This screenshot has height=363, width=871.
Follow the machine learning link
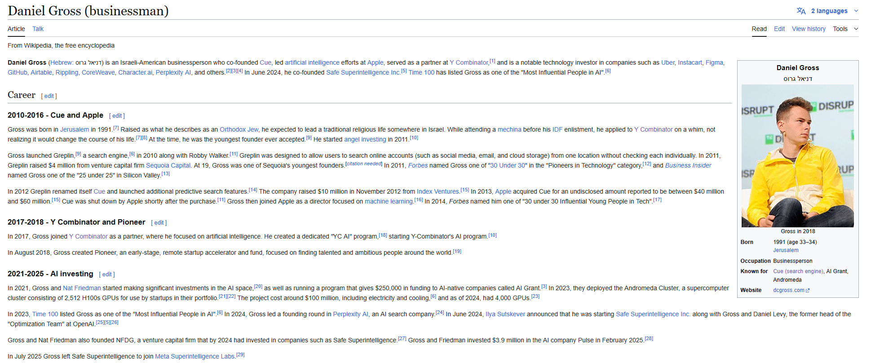pyautogui.click(x=389, y=201)
